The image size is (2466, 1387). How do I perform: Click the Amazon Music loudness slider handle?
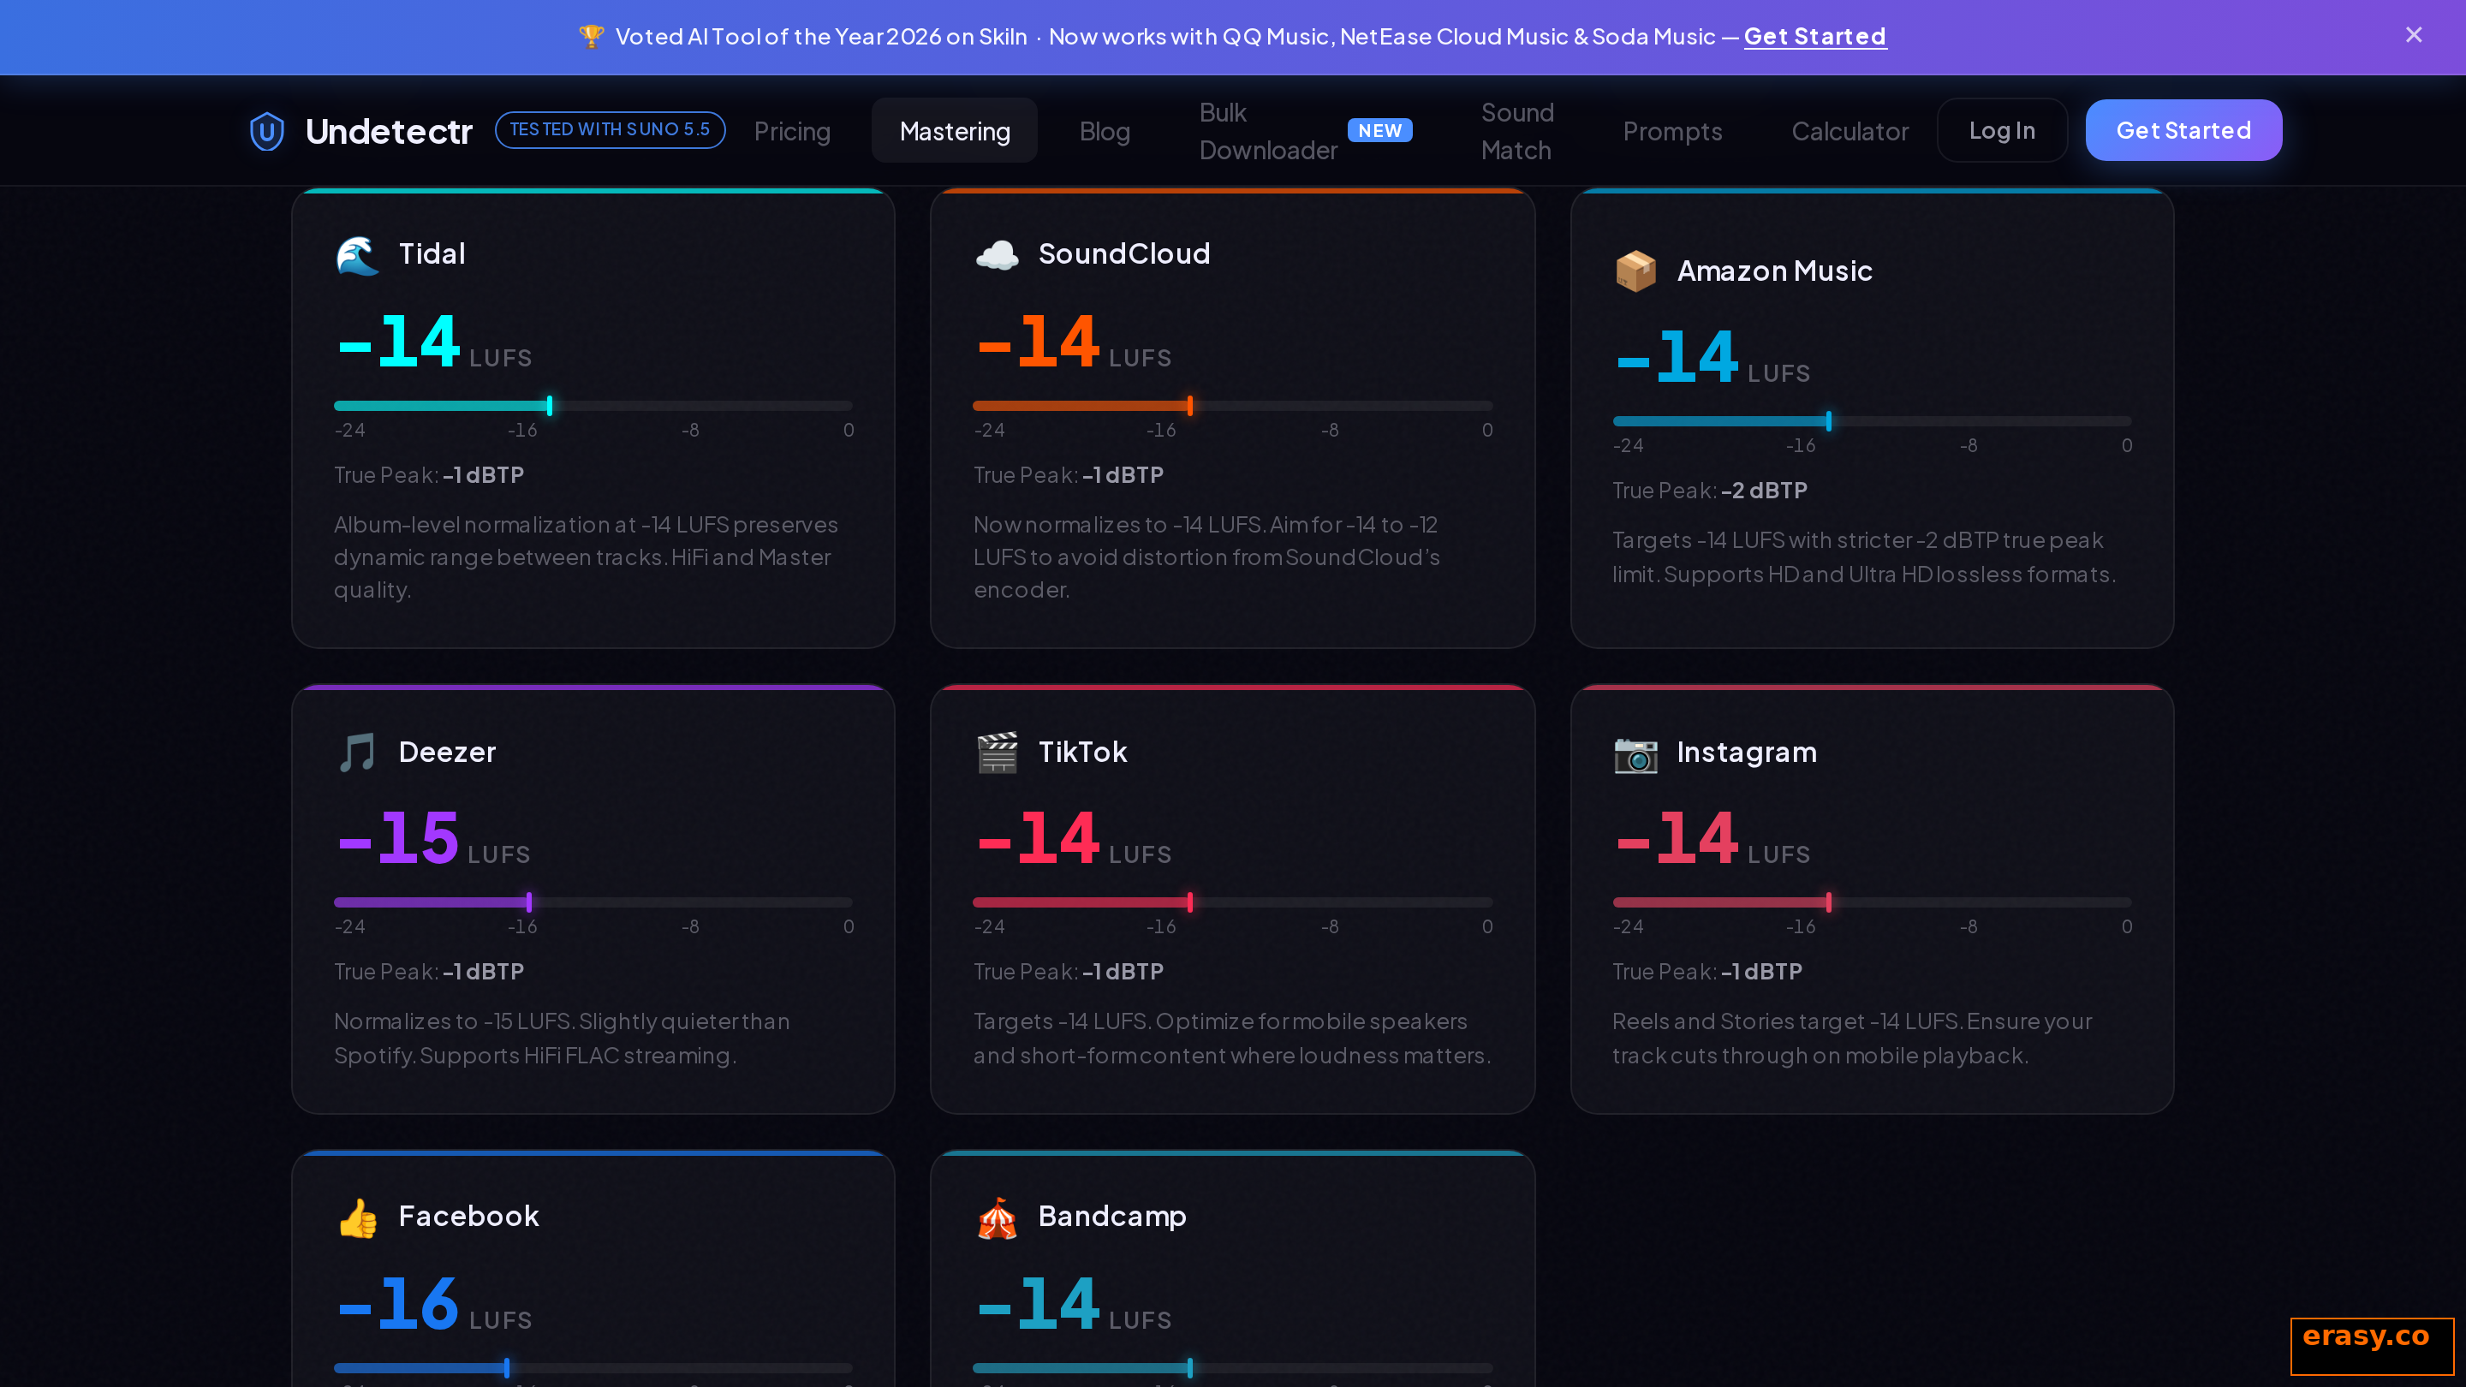[x=1828, y=421]
